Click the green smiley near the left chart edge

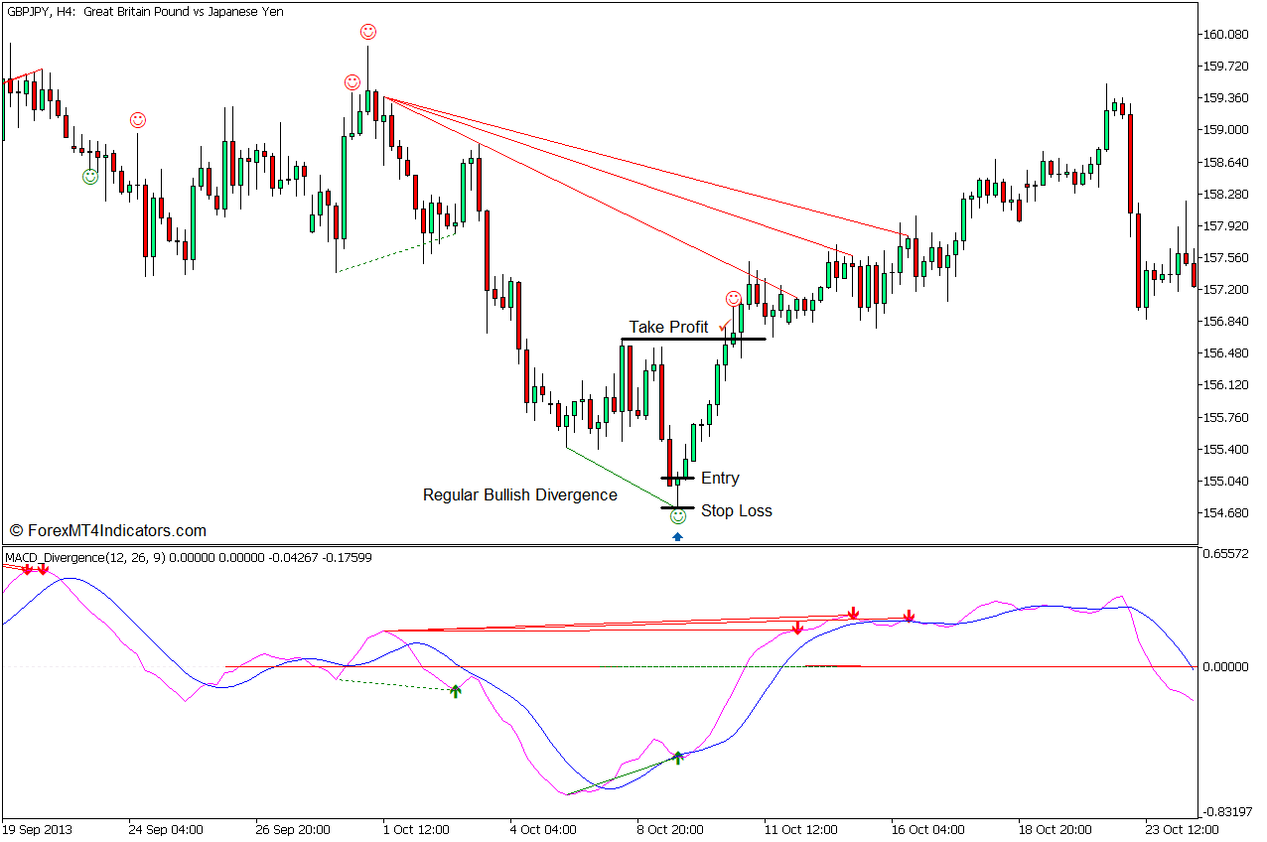(90, 177)
